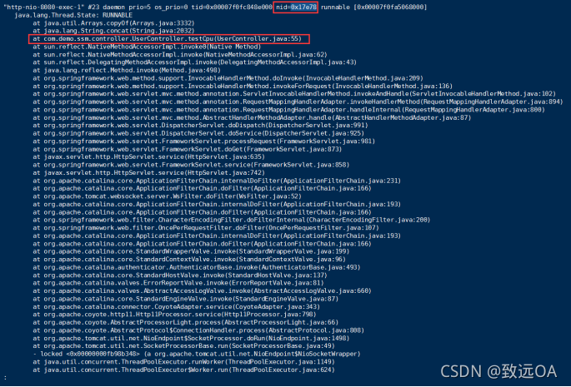Screen dimensions: 571x387
Task: Click StandardEngineValve.invoke line
Action: click(185, 299)
